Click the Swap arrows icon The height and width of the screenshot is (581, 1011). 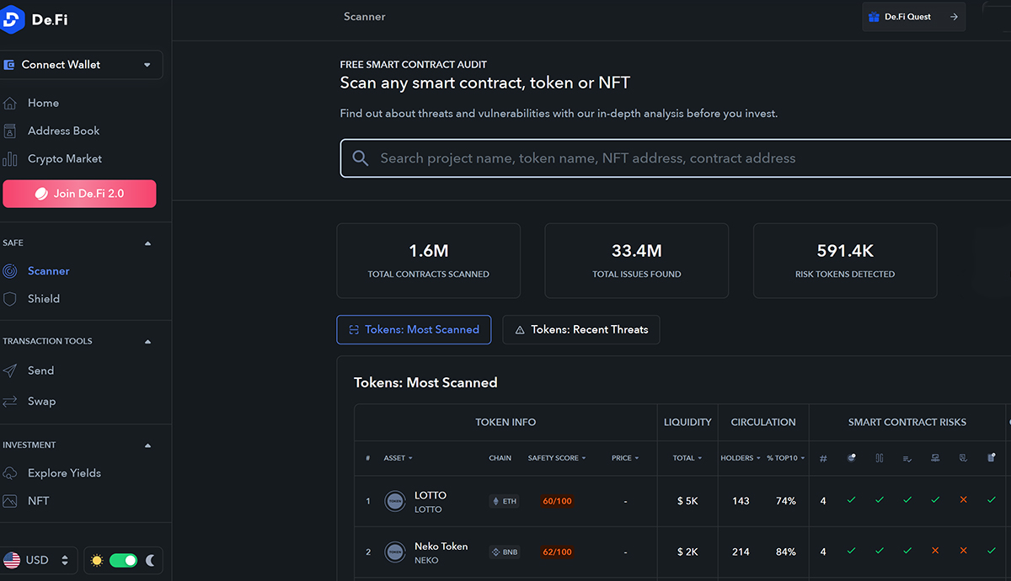pos(10,402)
